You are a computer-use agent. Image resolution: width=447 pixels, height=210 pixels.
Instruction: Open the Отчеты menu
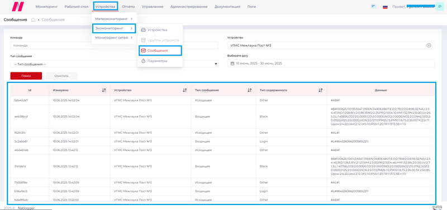pyautogui.click(x=129, y=7)
